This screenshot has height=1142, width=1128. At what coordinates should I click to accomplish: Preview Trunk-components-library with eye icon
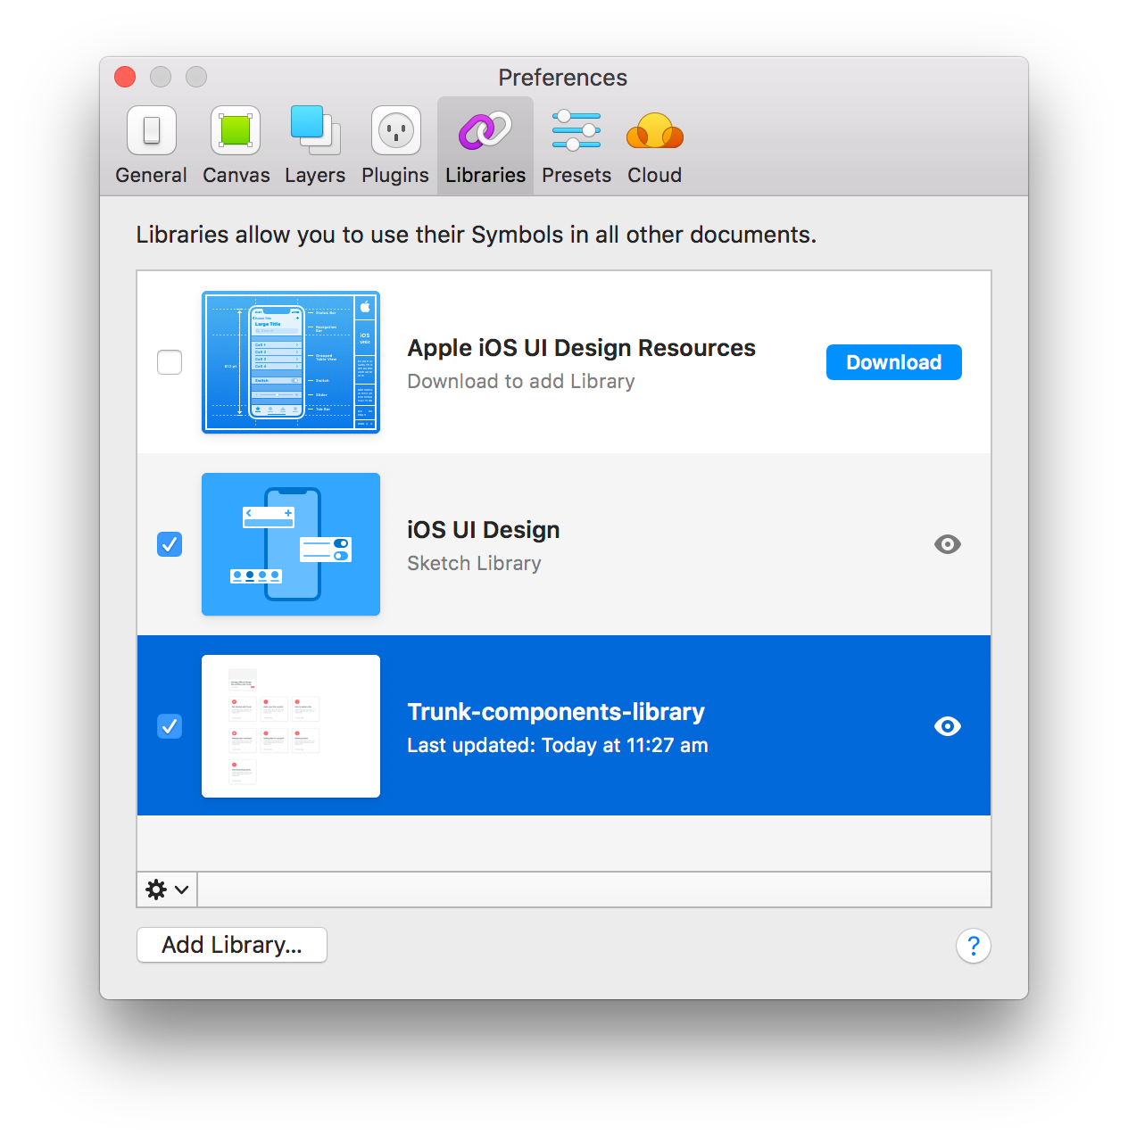[948, 726]
